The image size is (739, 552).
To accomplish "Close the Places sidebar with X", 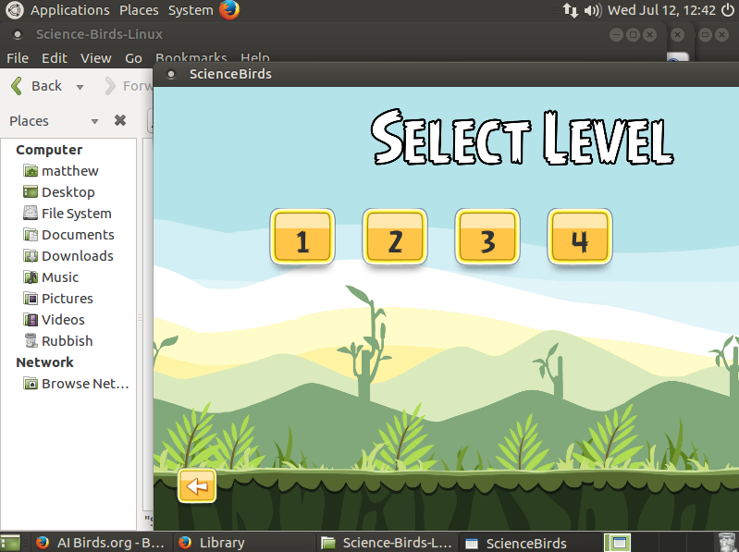I will tap(120, 120).
